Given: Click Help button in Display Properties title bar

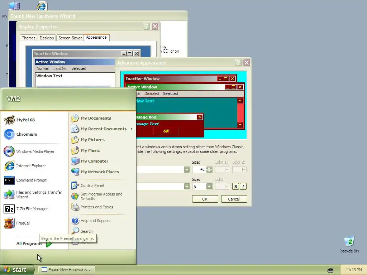Looking at the screenshot, I should (x=146, y=26).
